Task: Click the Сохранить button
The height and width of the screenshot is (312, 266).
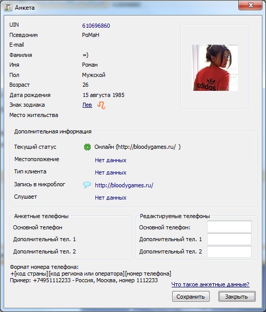Action: tap(191, 297)
